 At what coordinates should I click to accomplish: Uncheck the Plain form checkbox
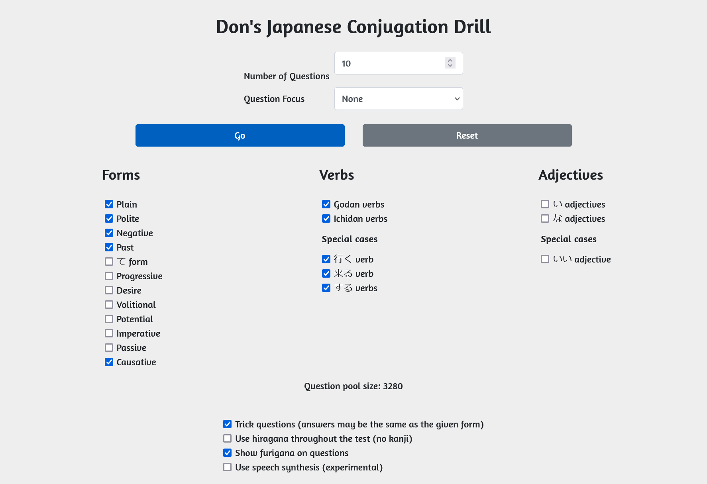(x=109, y=204)
